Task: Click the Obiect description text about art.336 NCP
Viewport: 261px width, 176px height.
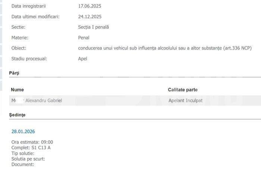Action: (x=165, y=48)
